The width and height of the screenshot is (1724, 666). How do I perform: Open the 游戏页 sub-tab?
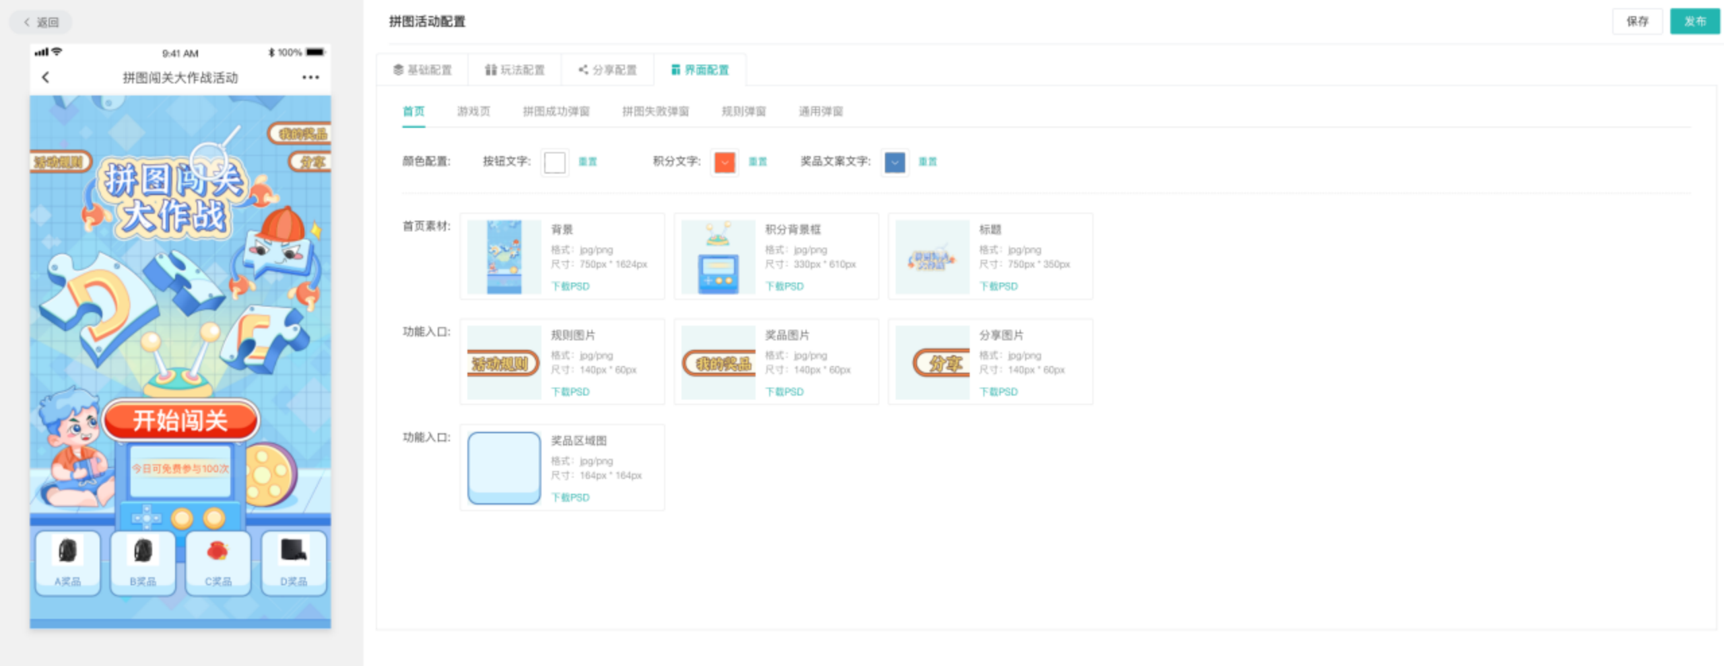click(473, 111)
